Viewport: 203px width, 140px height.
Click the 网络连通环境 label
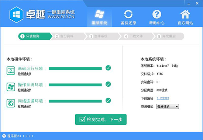32,101
